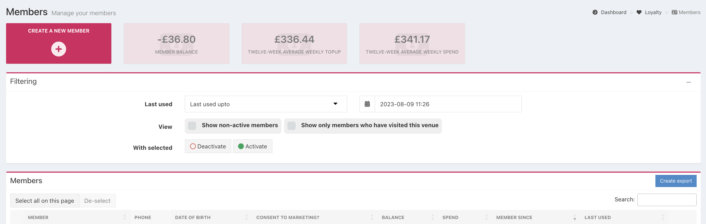Sort the Balance column using arrows

432,217
